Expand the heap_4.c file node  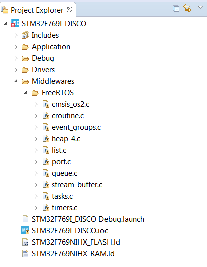pos(36,139)
